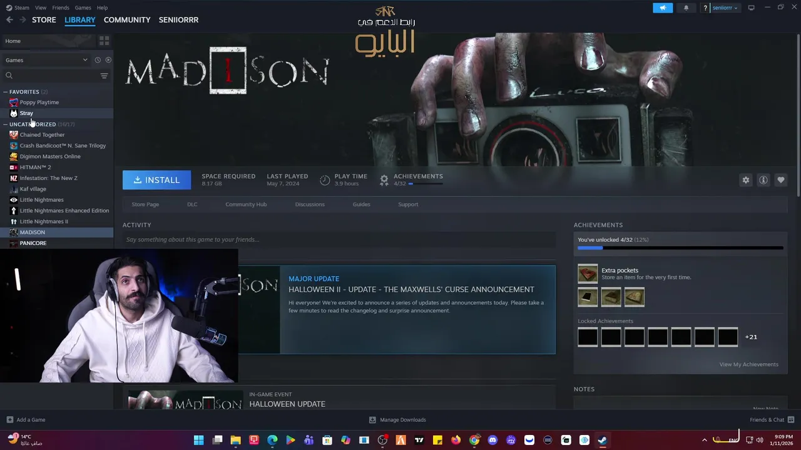Open MADiSON Community Hub
Viewport: 801px width, 450px height.
[246, 204]
